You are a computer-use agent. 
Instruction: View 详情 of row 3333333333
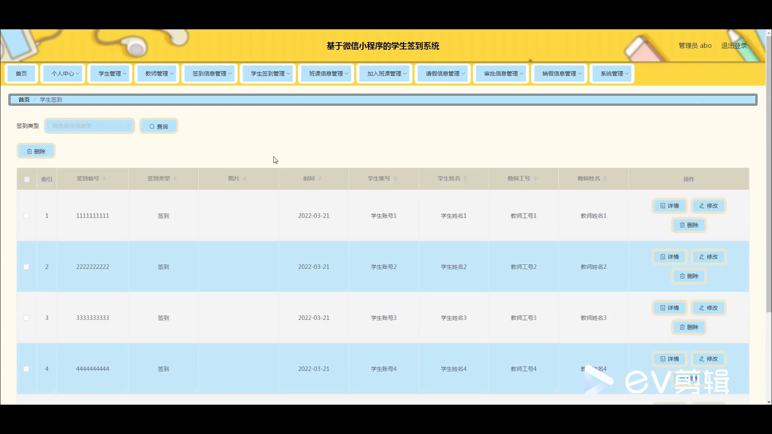pyautogui.click(x=669, y=308)
